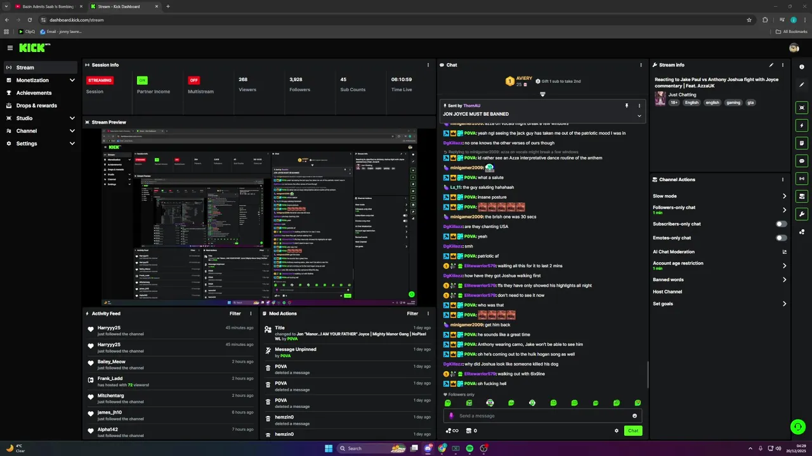812x456 pixels.
Task: Open Channel Actions three-dot options
Action: point(783,179)
